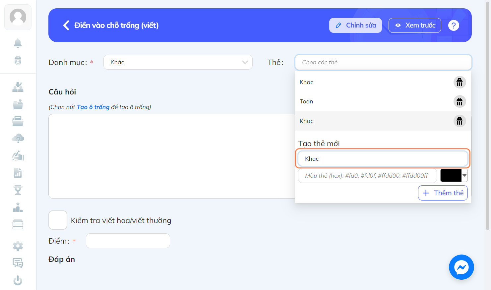
Task: Open the chat messages sidebar icon
Action: (18, 263)
